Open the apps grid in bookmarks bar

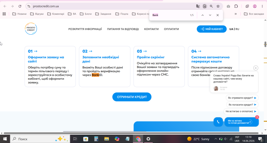coord(4,14)
